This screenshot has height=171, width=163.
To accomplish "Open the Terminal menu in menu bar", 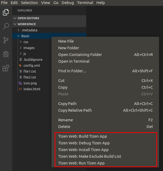I will coord(85,3).
